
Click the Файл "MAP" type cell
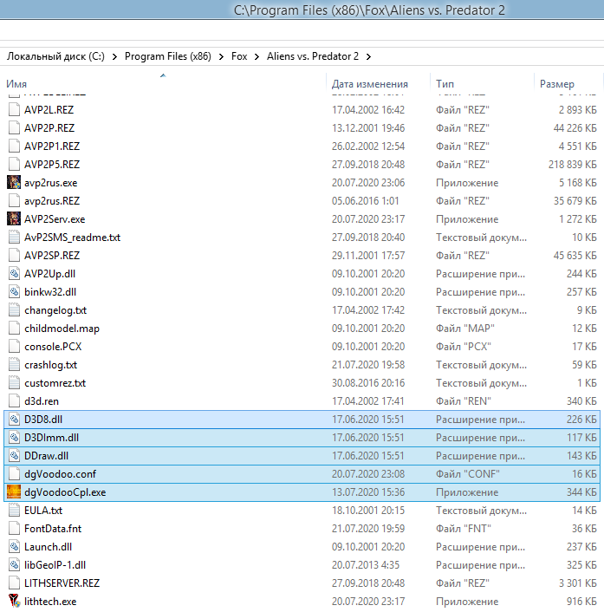[x=465, y=329]
